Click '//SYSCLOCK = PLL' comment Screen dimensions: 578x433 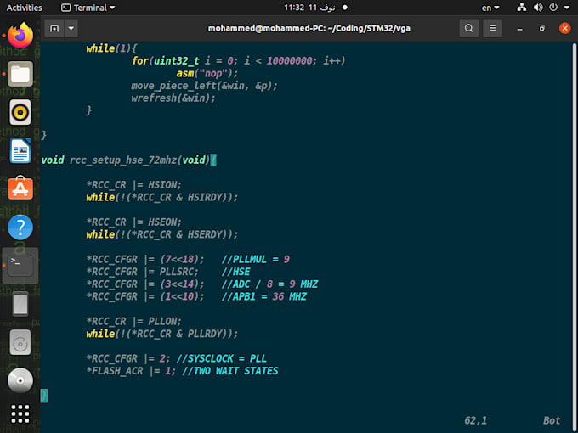(222, 358)
